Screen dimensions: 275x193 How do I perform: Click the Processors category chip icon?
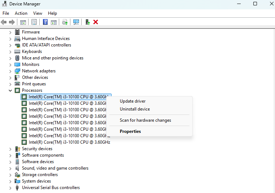(x=17, y=90)
